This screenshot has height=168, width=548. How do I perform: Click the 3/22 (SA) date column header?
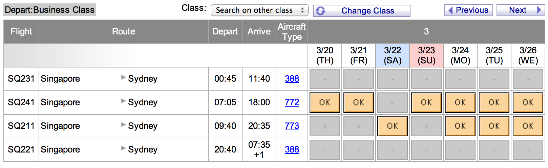[393, 55]
